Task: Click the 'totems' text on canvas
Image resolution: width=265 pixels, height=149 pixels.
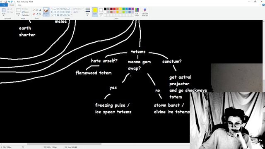Action: point(138,52)
